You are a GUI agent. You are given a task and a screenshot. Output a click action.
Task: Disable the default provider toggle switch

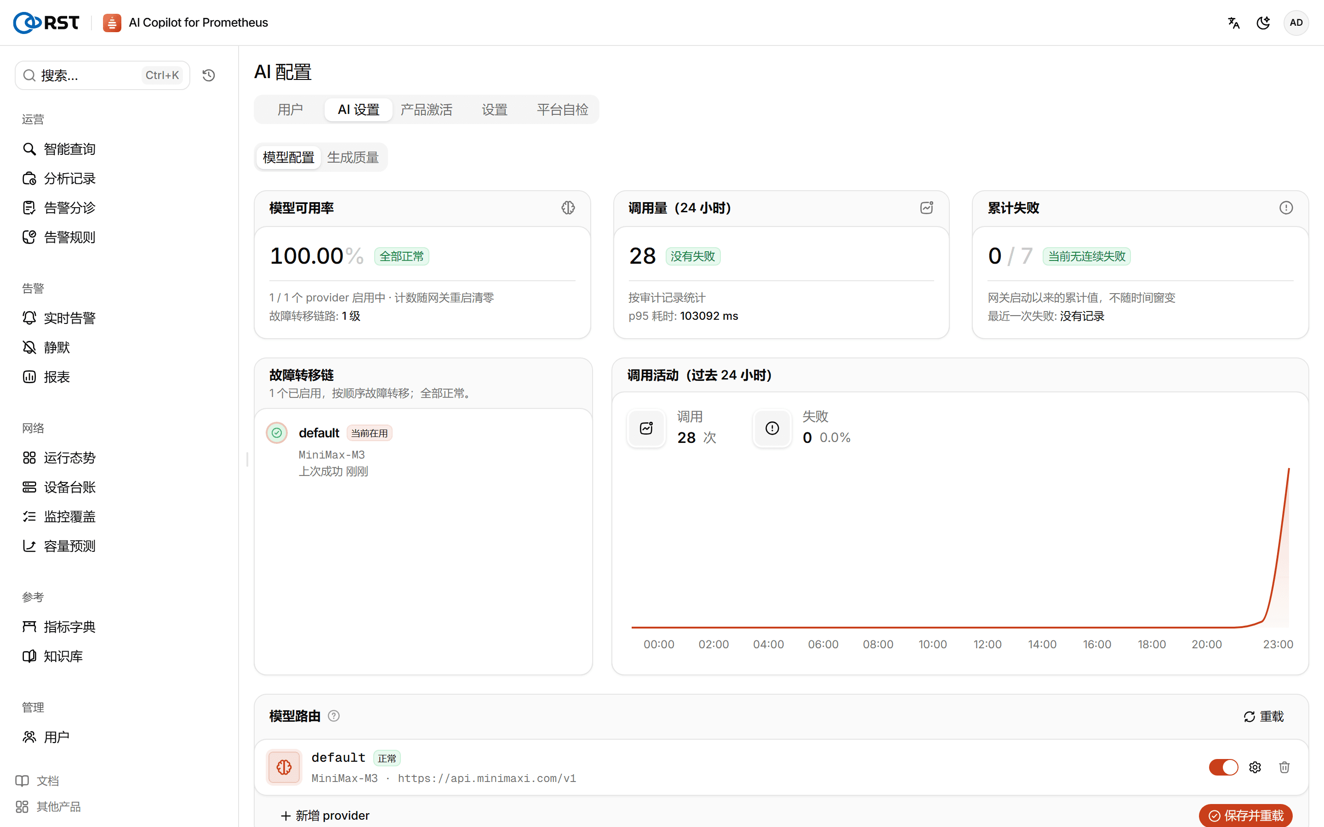pos(1223,767)
